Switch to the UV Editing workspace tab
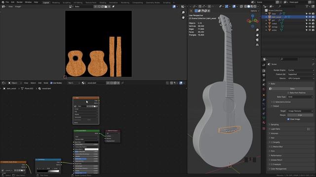The width and height of the screenshot is (316, 177). 78,2
